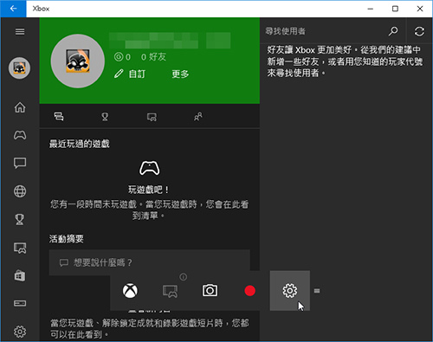The width and height of the screenshot is (433, 342).
Task: Start recording with red record button
Action: click(249, 291)
